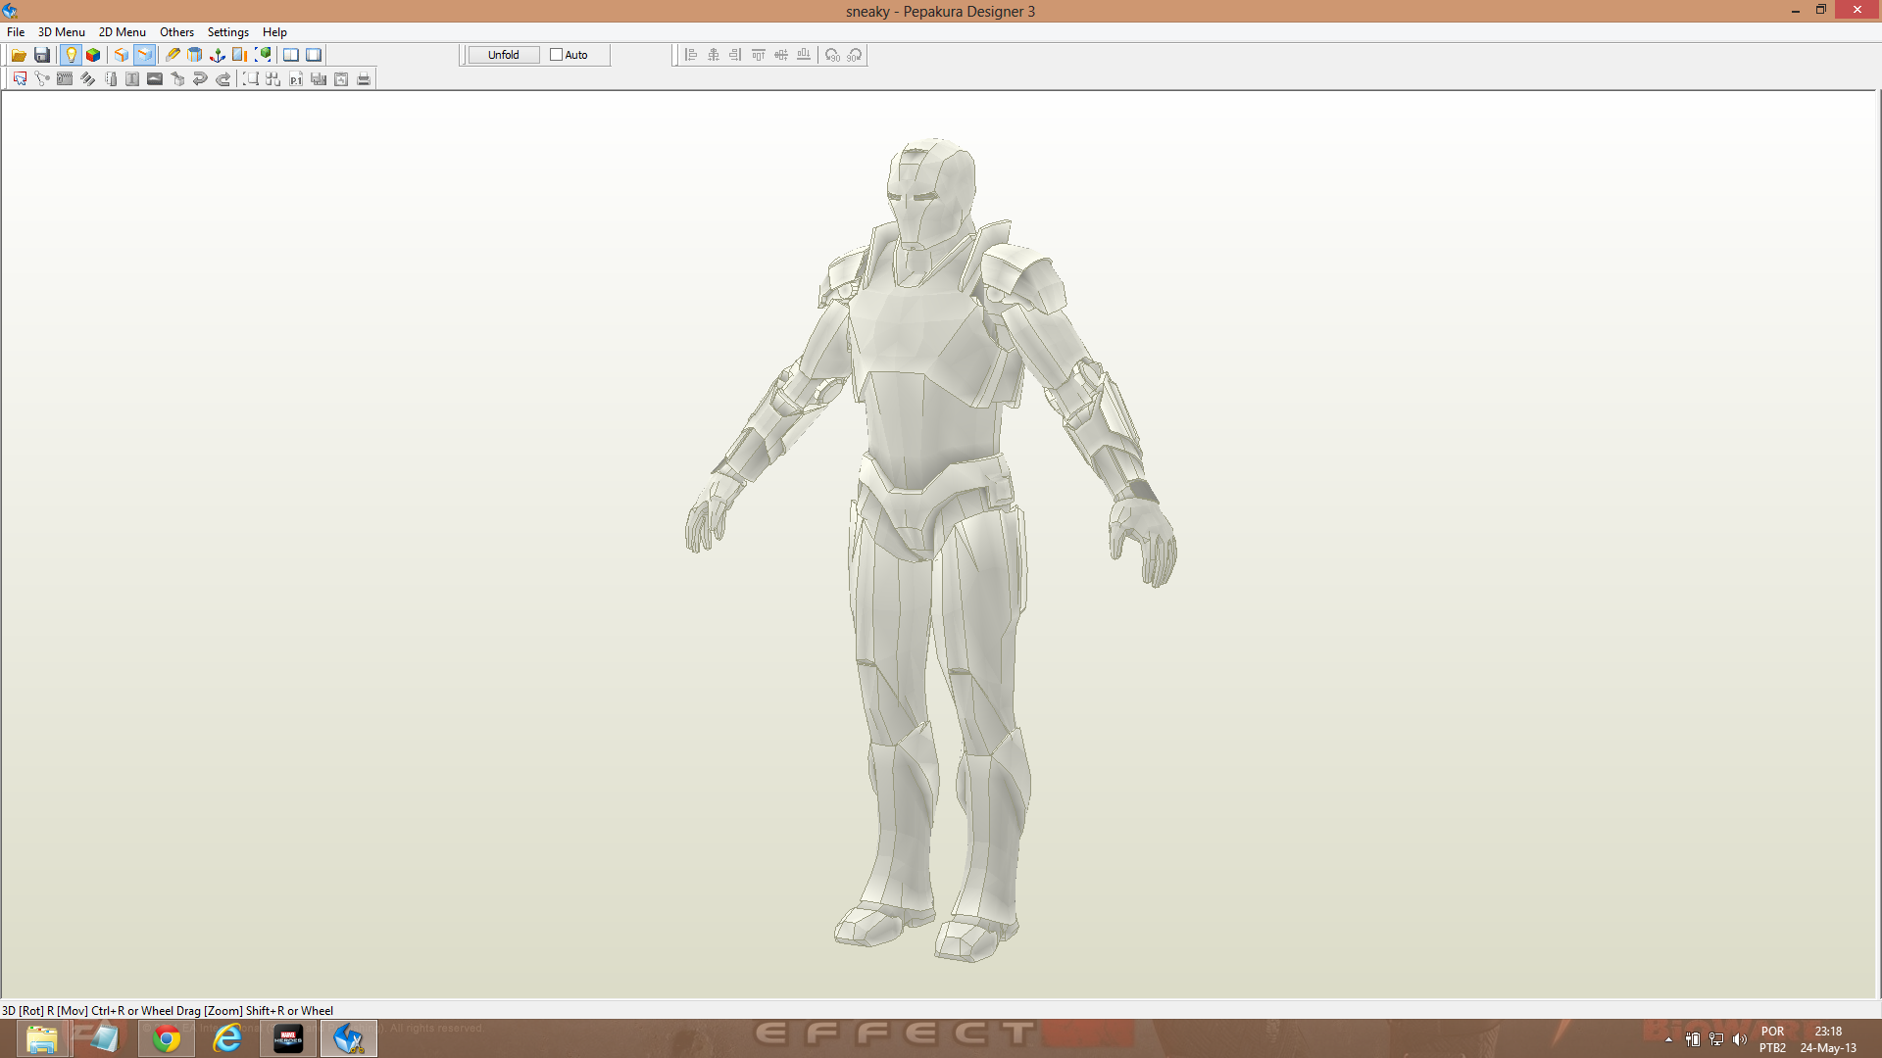1882x1058 pixels.
Task: Launch Google Chrome from the taskbar
Action: [167, 1038]
